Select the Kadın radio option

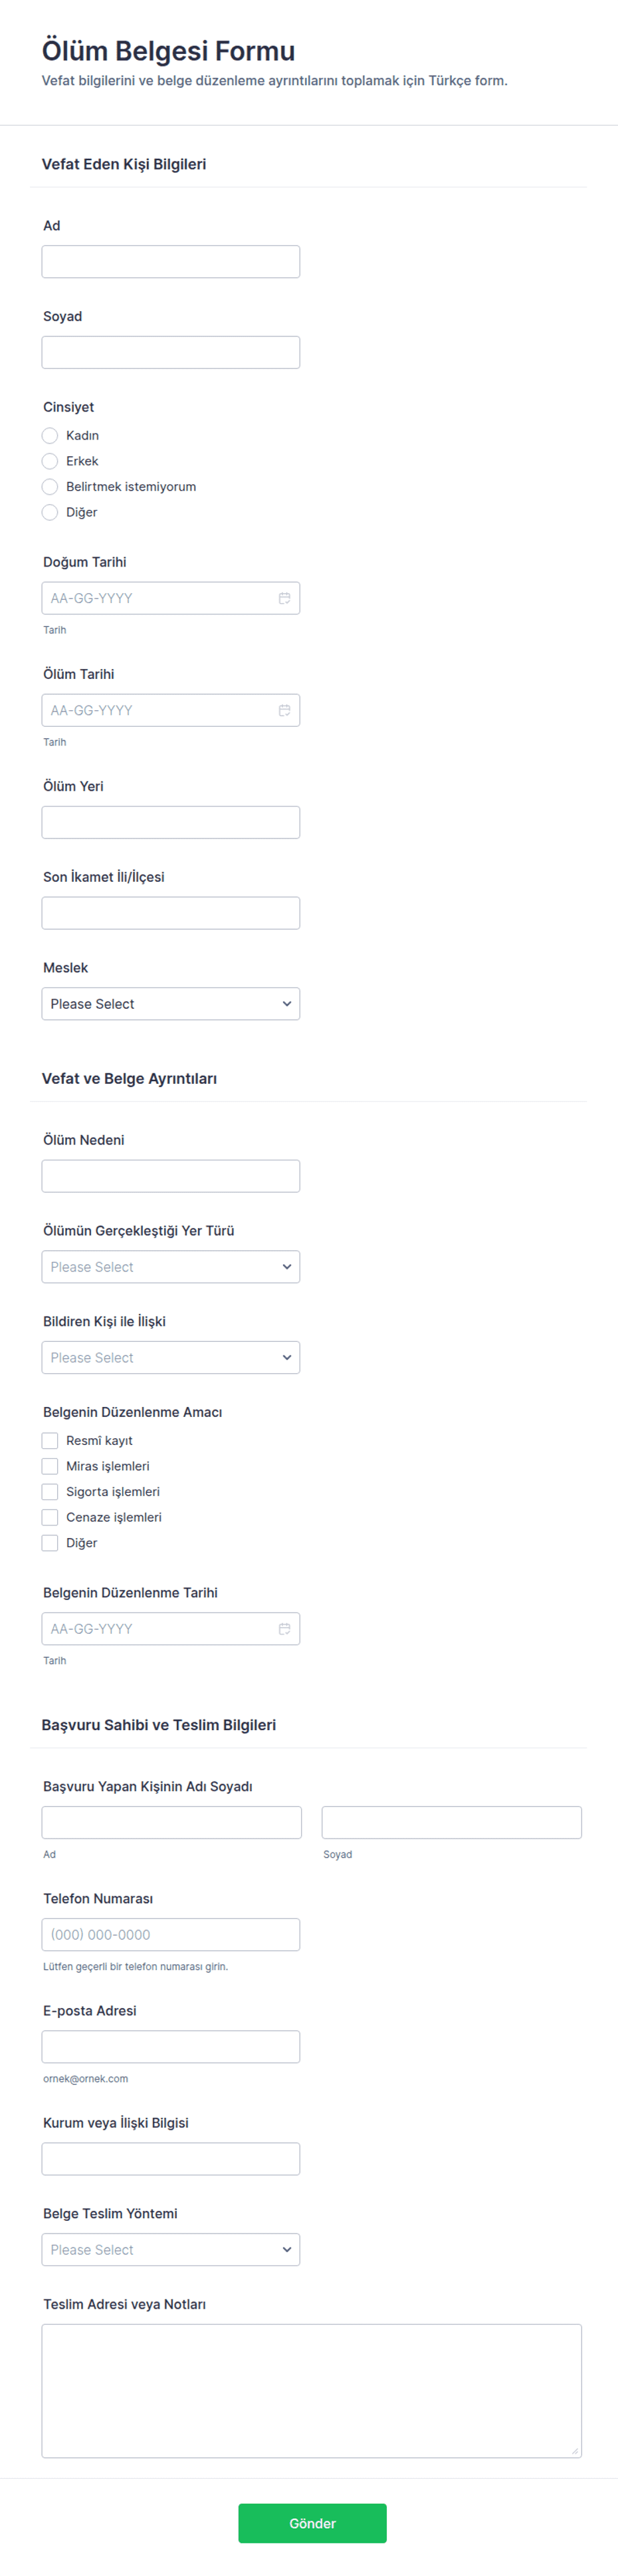tap(50, 435)
